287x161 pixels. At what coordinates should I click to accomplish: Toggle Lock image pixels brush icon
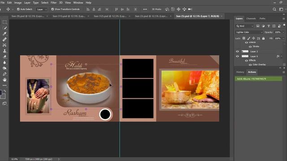coord(248,38)
